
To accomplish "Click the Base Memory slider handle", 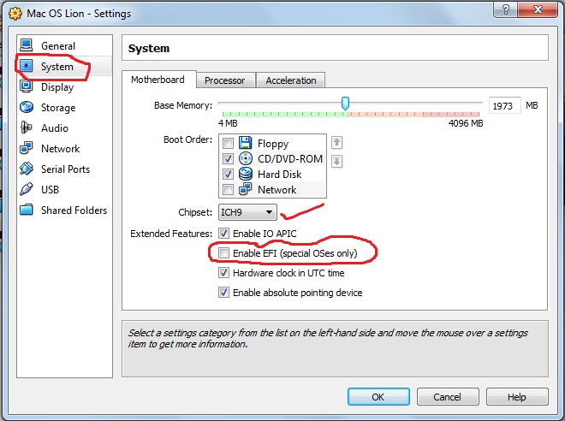I will coord(345,104).
